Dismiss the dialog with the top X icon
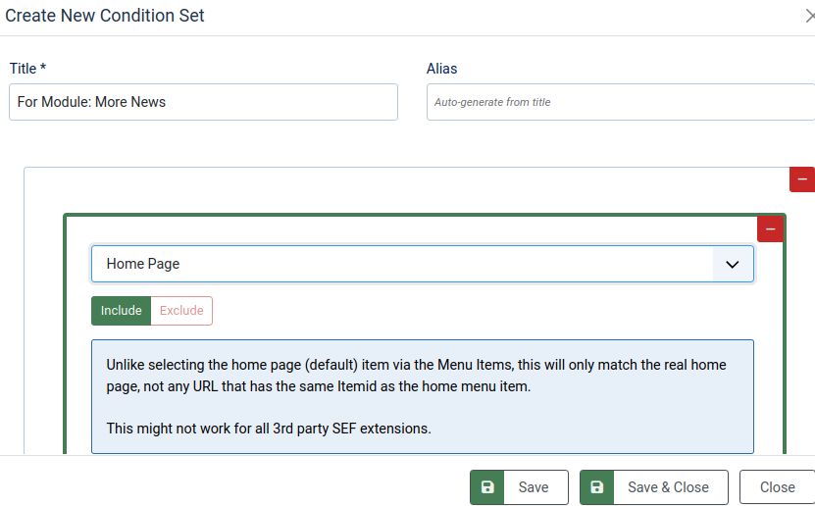The image size is (815, 506). (809, 17)
